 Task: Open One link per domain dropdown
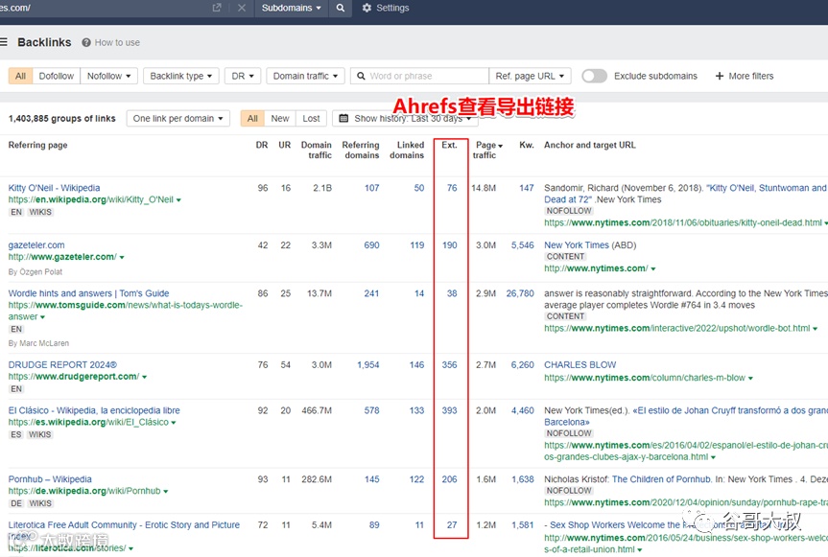pyautogui.click(x=177, y=118)
